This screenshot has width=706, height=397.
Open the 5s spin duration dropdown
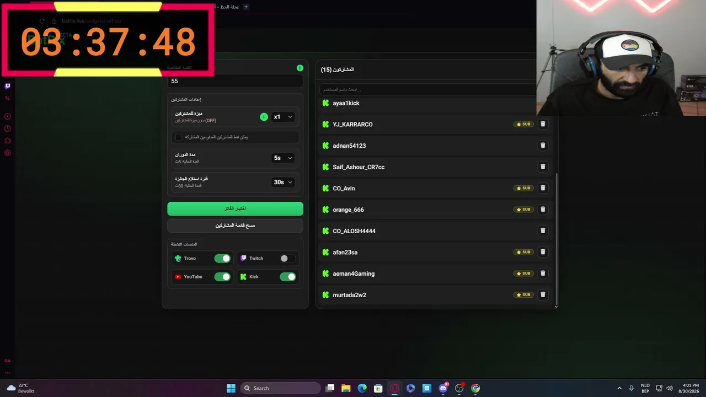point(283,158)
